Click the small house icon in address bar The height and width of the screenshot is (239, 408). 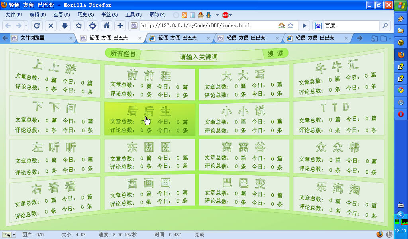(x=282, y=25)
